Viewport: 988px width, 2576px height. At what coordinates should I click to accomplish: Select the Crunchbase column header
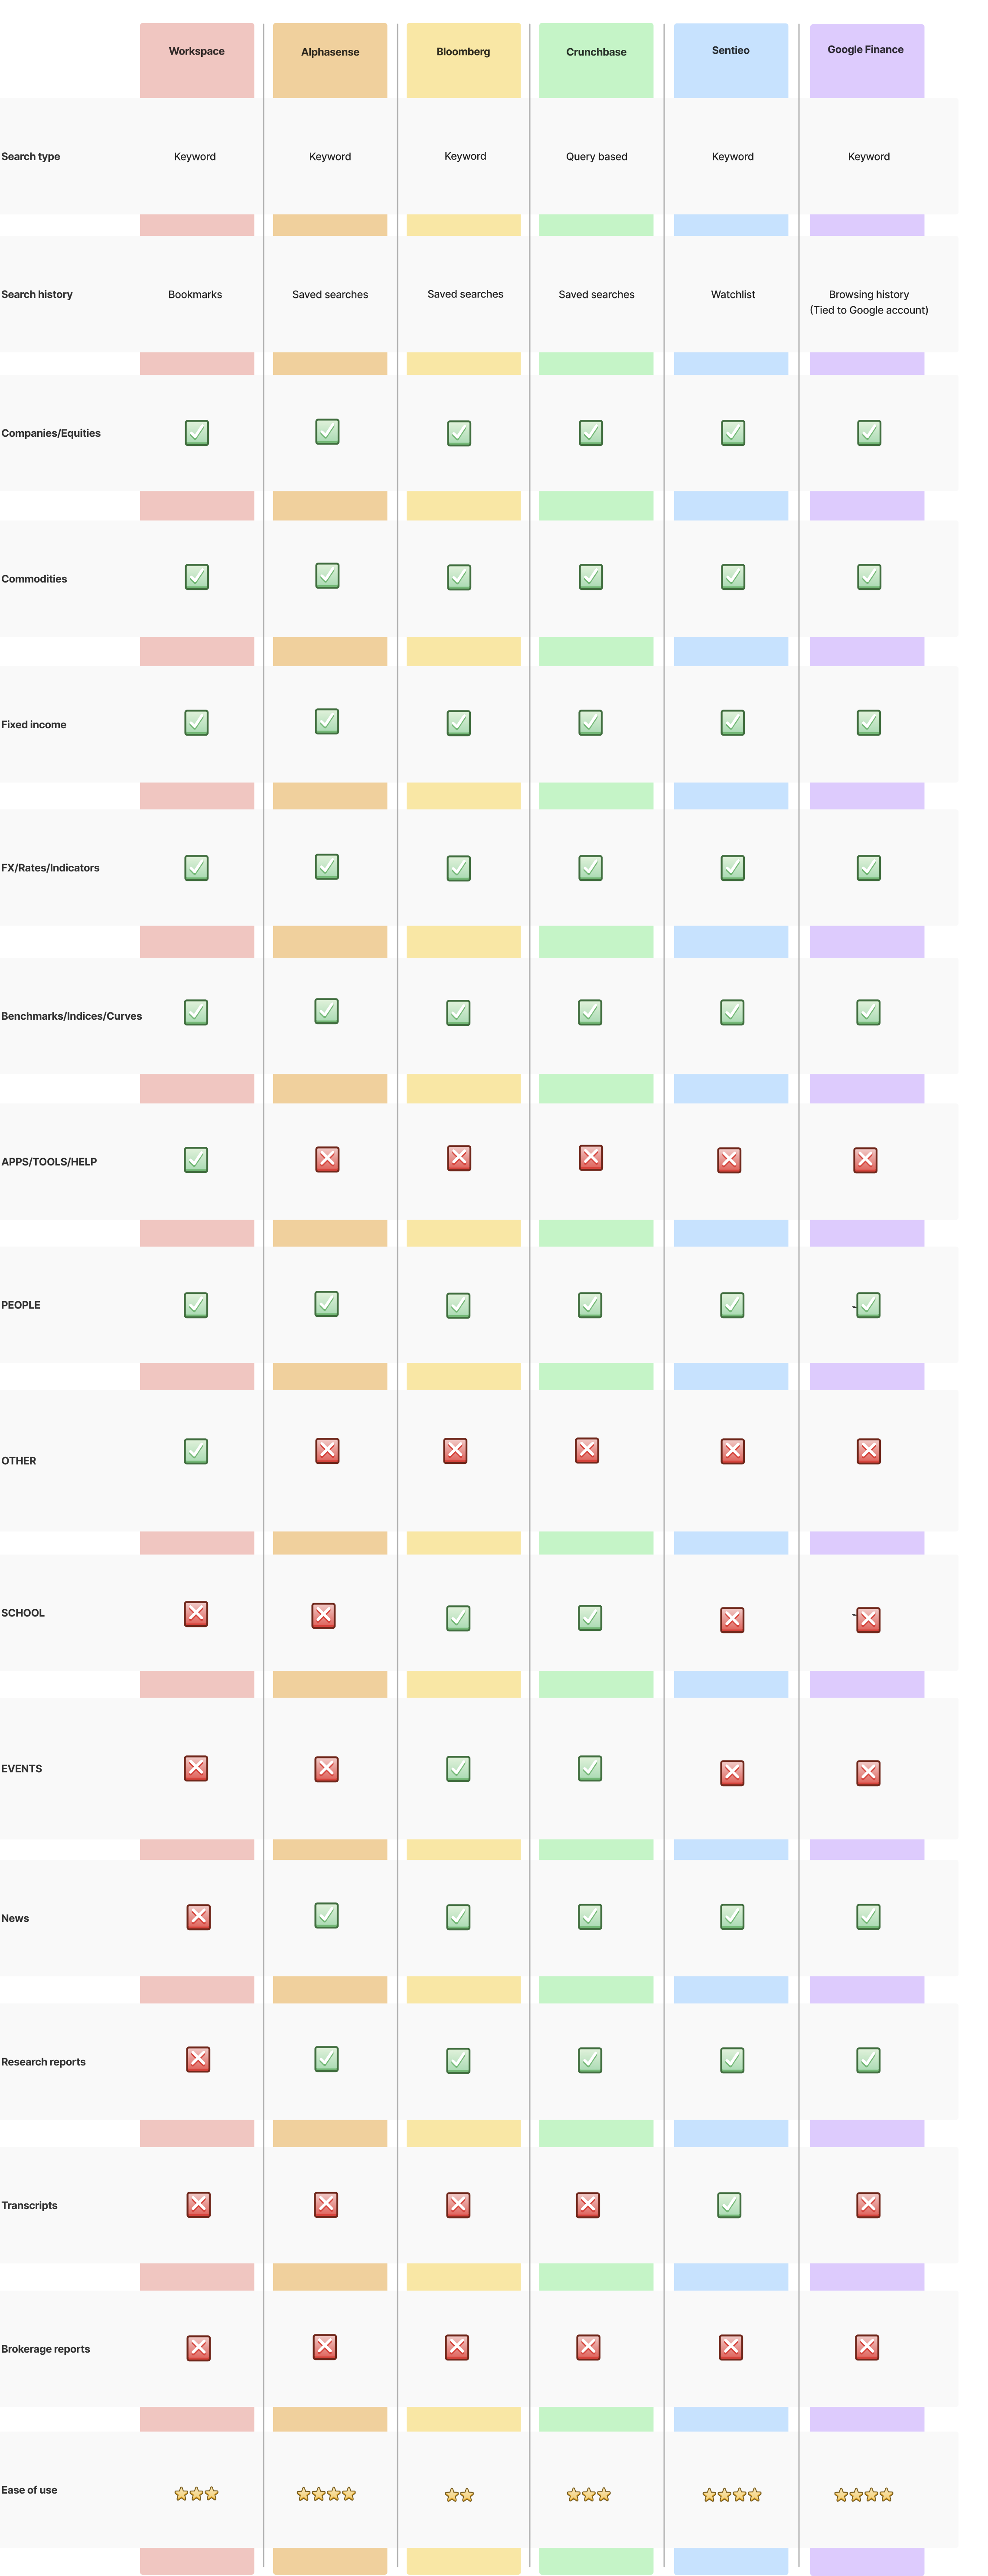(x=597, y=52)
